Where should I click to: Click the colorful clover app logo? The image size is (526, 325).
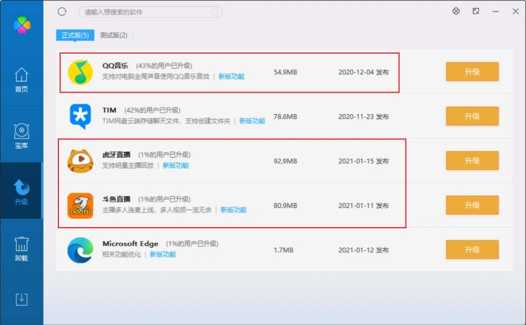[x=22, y=25]
